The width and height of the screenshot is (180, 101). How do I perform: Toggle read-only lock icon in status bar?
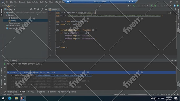point(174,94)
